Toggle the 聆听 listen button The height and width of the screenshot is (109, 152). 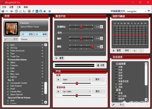(x=41, y=34)
